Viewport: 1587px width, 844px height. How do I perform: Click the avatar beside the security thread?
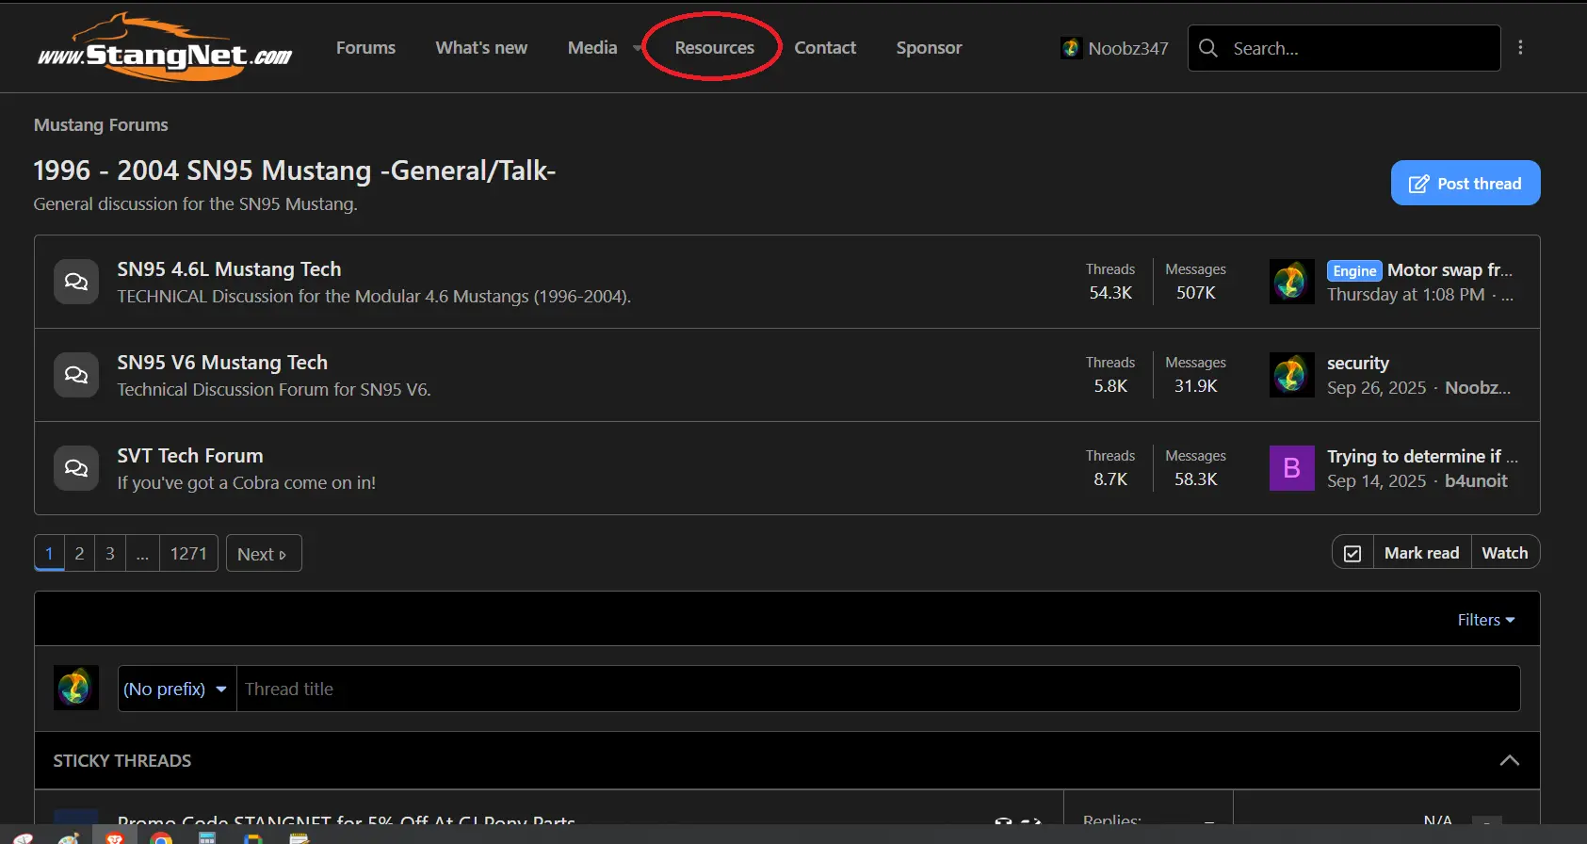coord(1291,375)
